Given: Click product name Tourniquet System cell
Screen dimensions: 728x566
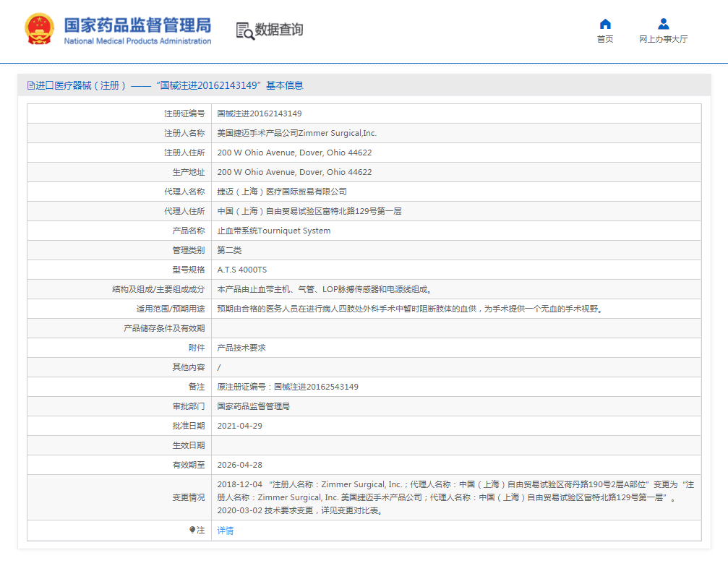Looking at the screenshot, I should pyautogui.click(x=274, y=231).
